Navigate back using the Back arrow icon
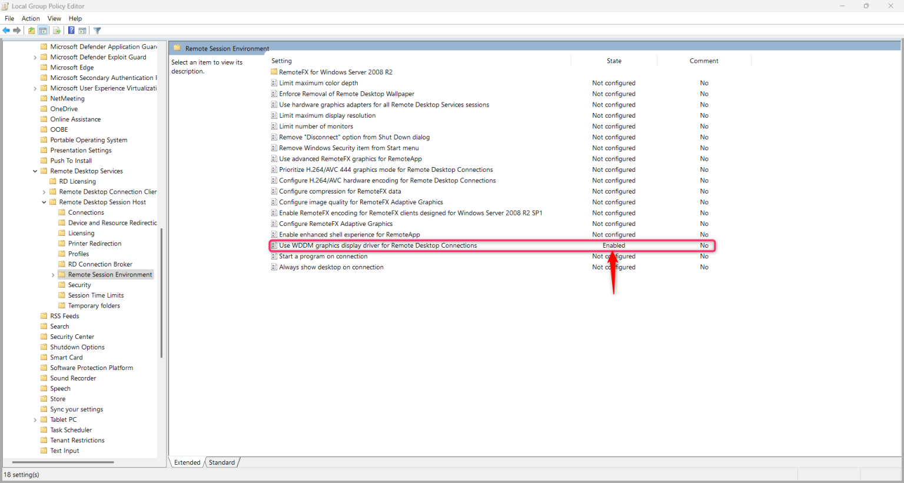This screenshot has height=483, width=904. [6, 30]
